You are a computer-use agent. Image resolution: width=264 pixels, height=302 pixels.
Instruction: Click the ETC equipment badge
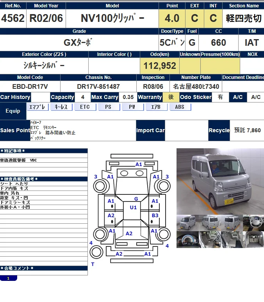click(85, 107)
